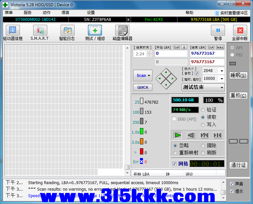The height and width of the screenshot is (204, 253).
Task: Click the right arrow on navigation diamond
Action: [173, 79]
